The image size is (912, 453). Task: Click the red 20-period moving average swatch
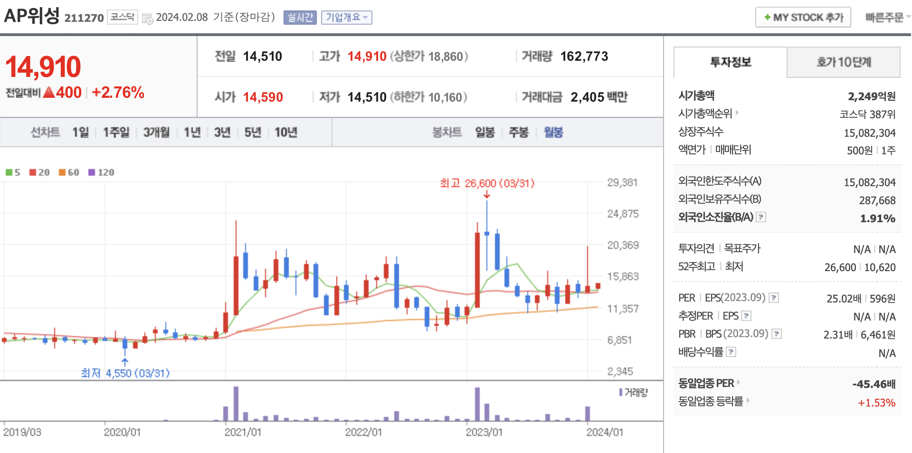pyautogui.click(x=33, y=172)
